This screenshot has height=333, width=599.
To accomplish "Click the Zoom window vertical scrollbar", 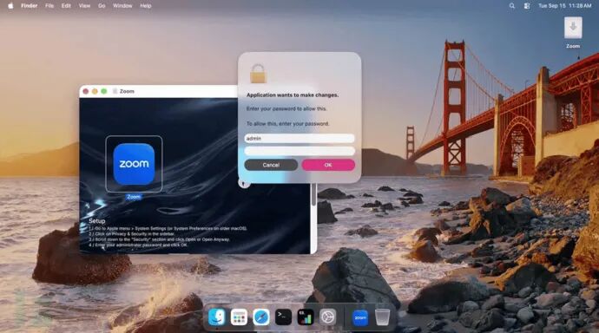I will [314, 194].
